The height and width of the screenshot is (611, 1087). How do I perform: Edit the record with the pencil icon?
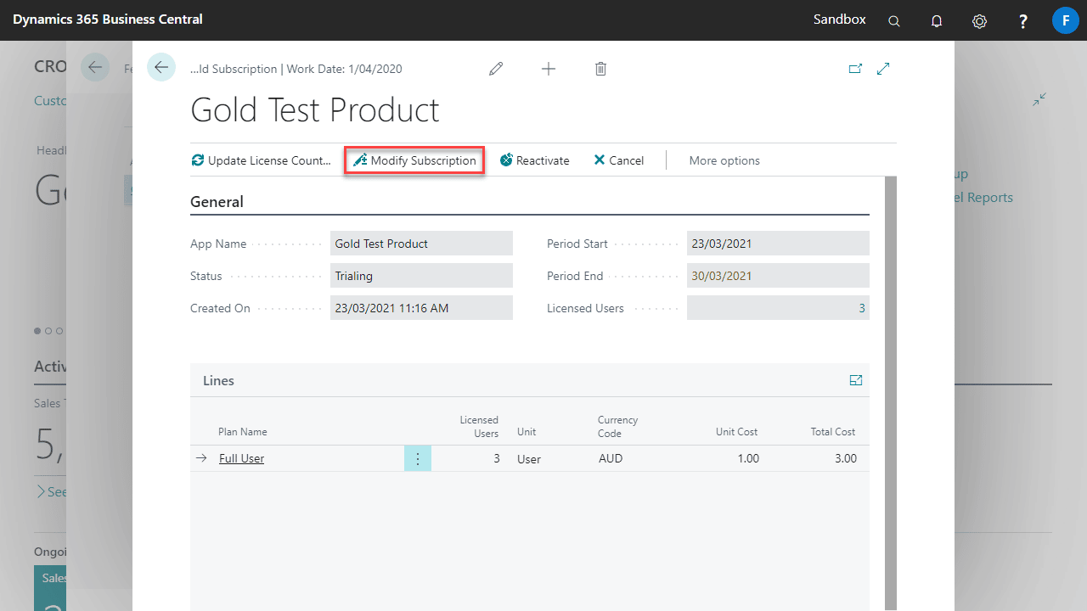click(x=496, y=69)
